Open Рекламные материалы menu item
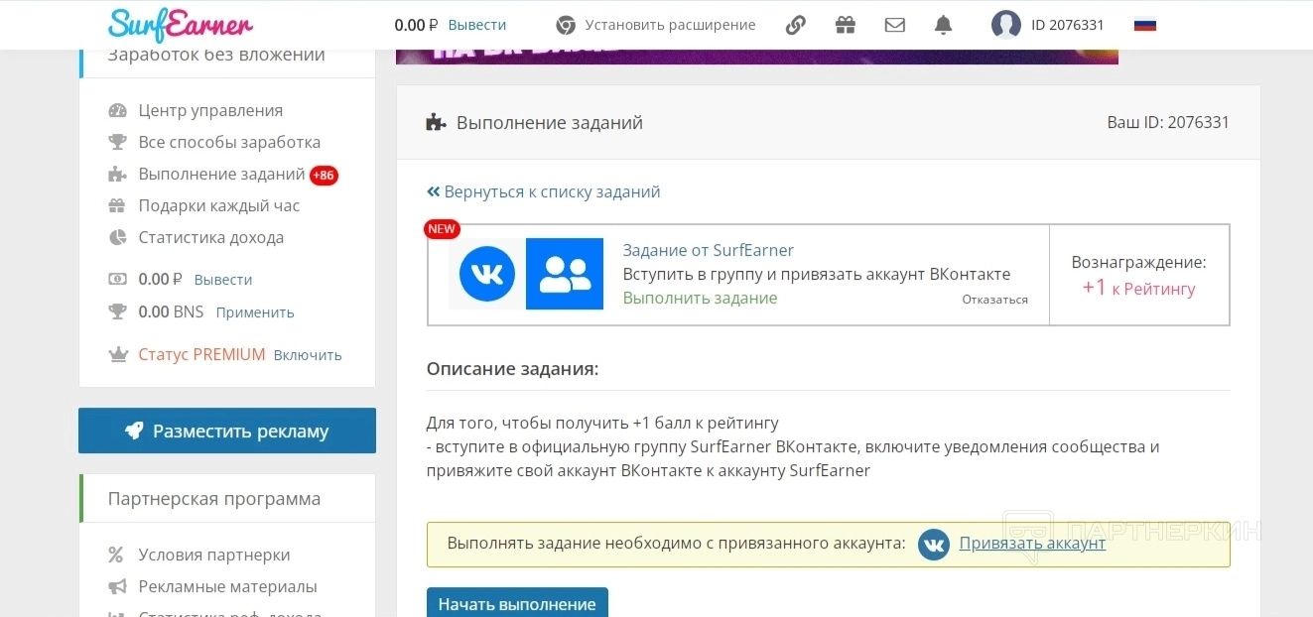The width and height of the screenshot is (1313, 617). 228,587
